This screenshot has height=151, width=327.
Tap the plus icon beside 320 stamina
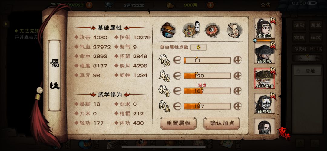89,5
